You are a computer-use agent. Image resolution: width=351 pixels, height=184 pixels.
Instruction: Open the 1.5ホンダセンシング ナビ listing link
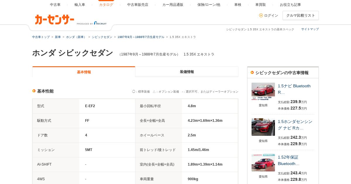295,125
